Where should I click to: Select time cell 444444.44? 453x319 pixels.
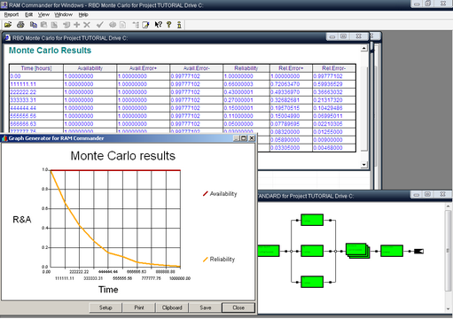click(36, 108)
